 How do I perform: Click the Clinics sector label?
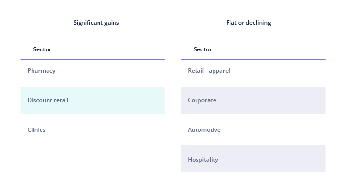(36, 130)
